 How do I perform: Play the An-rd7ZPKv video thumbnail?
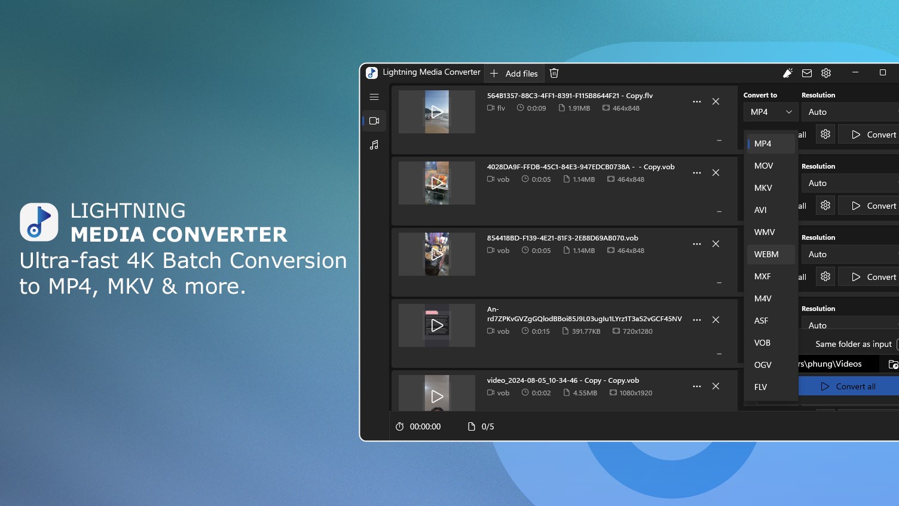[x=437, y=325]
